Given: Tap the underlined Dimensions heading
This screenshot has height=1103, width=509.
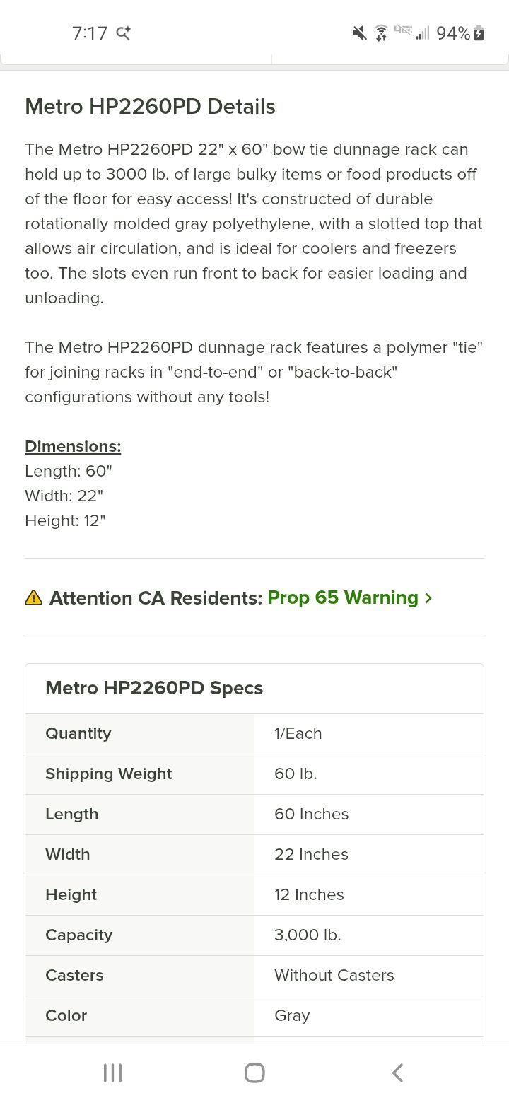Looking at the screenshot, I should 73,446.
